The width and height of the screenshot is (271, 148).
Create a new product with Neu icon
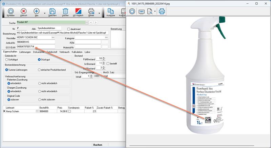point(37,11)
